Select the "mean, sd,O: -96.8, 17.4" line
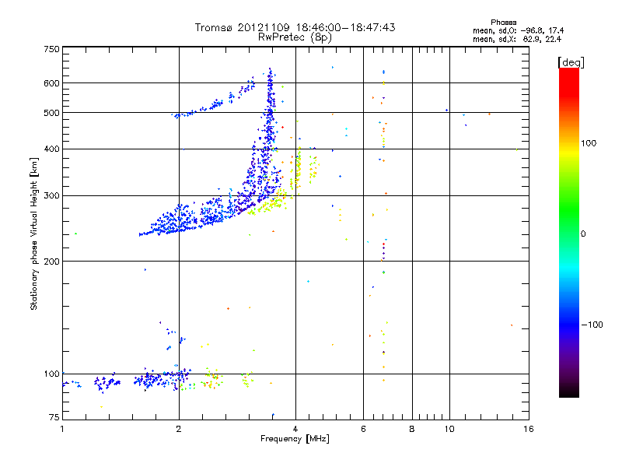 coord(518,30)
